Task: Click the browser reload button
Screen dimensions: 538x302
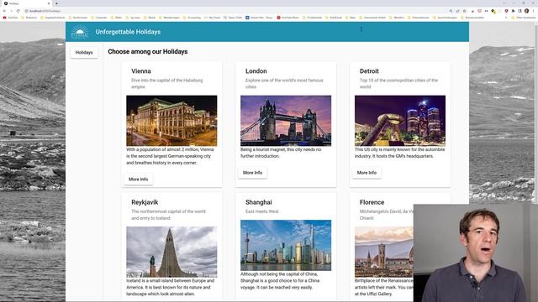Action: click(x=18, y=11)
